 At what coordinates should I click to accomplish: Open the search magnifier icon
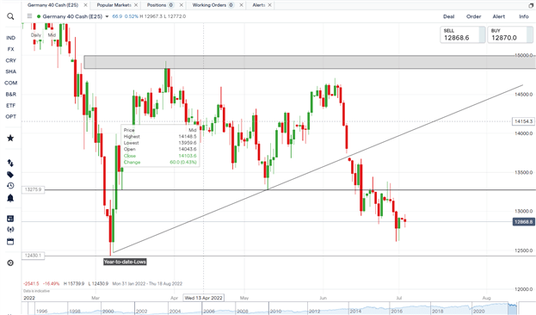(x=10, y=16)
